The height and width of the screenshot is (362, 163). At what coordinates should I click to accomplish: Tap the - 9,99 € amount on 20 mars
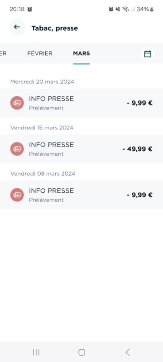click(x=139, y=103)
